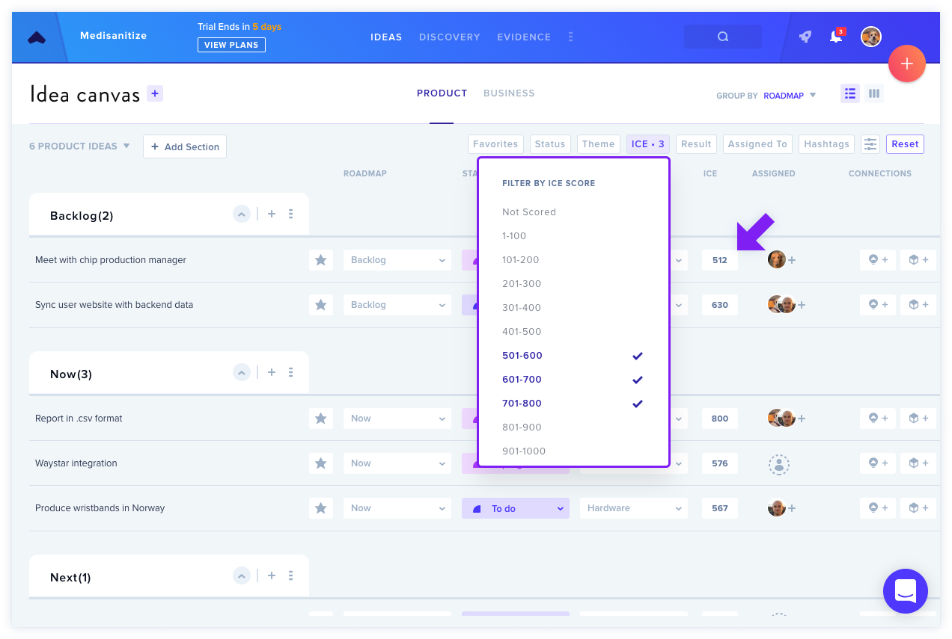Reset all applied filters
Image resolution: width=952 pixels, height=639 pixels.
pyautogui.click(x=905, y=144)
